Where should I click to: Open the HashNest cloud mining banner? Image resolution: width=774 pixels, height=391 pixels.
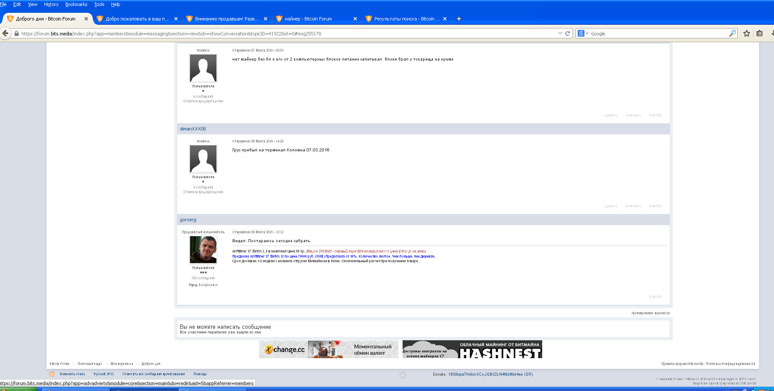click(472, 349)
